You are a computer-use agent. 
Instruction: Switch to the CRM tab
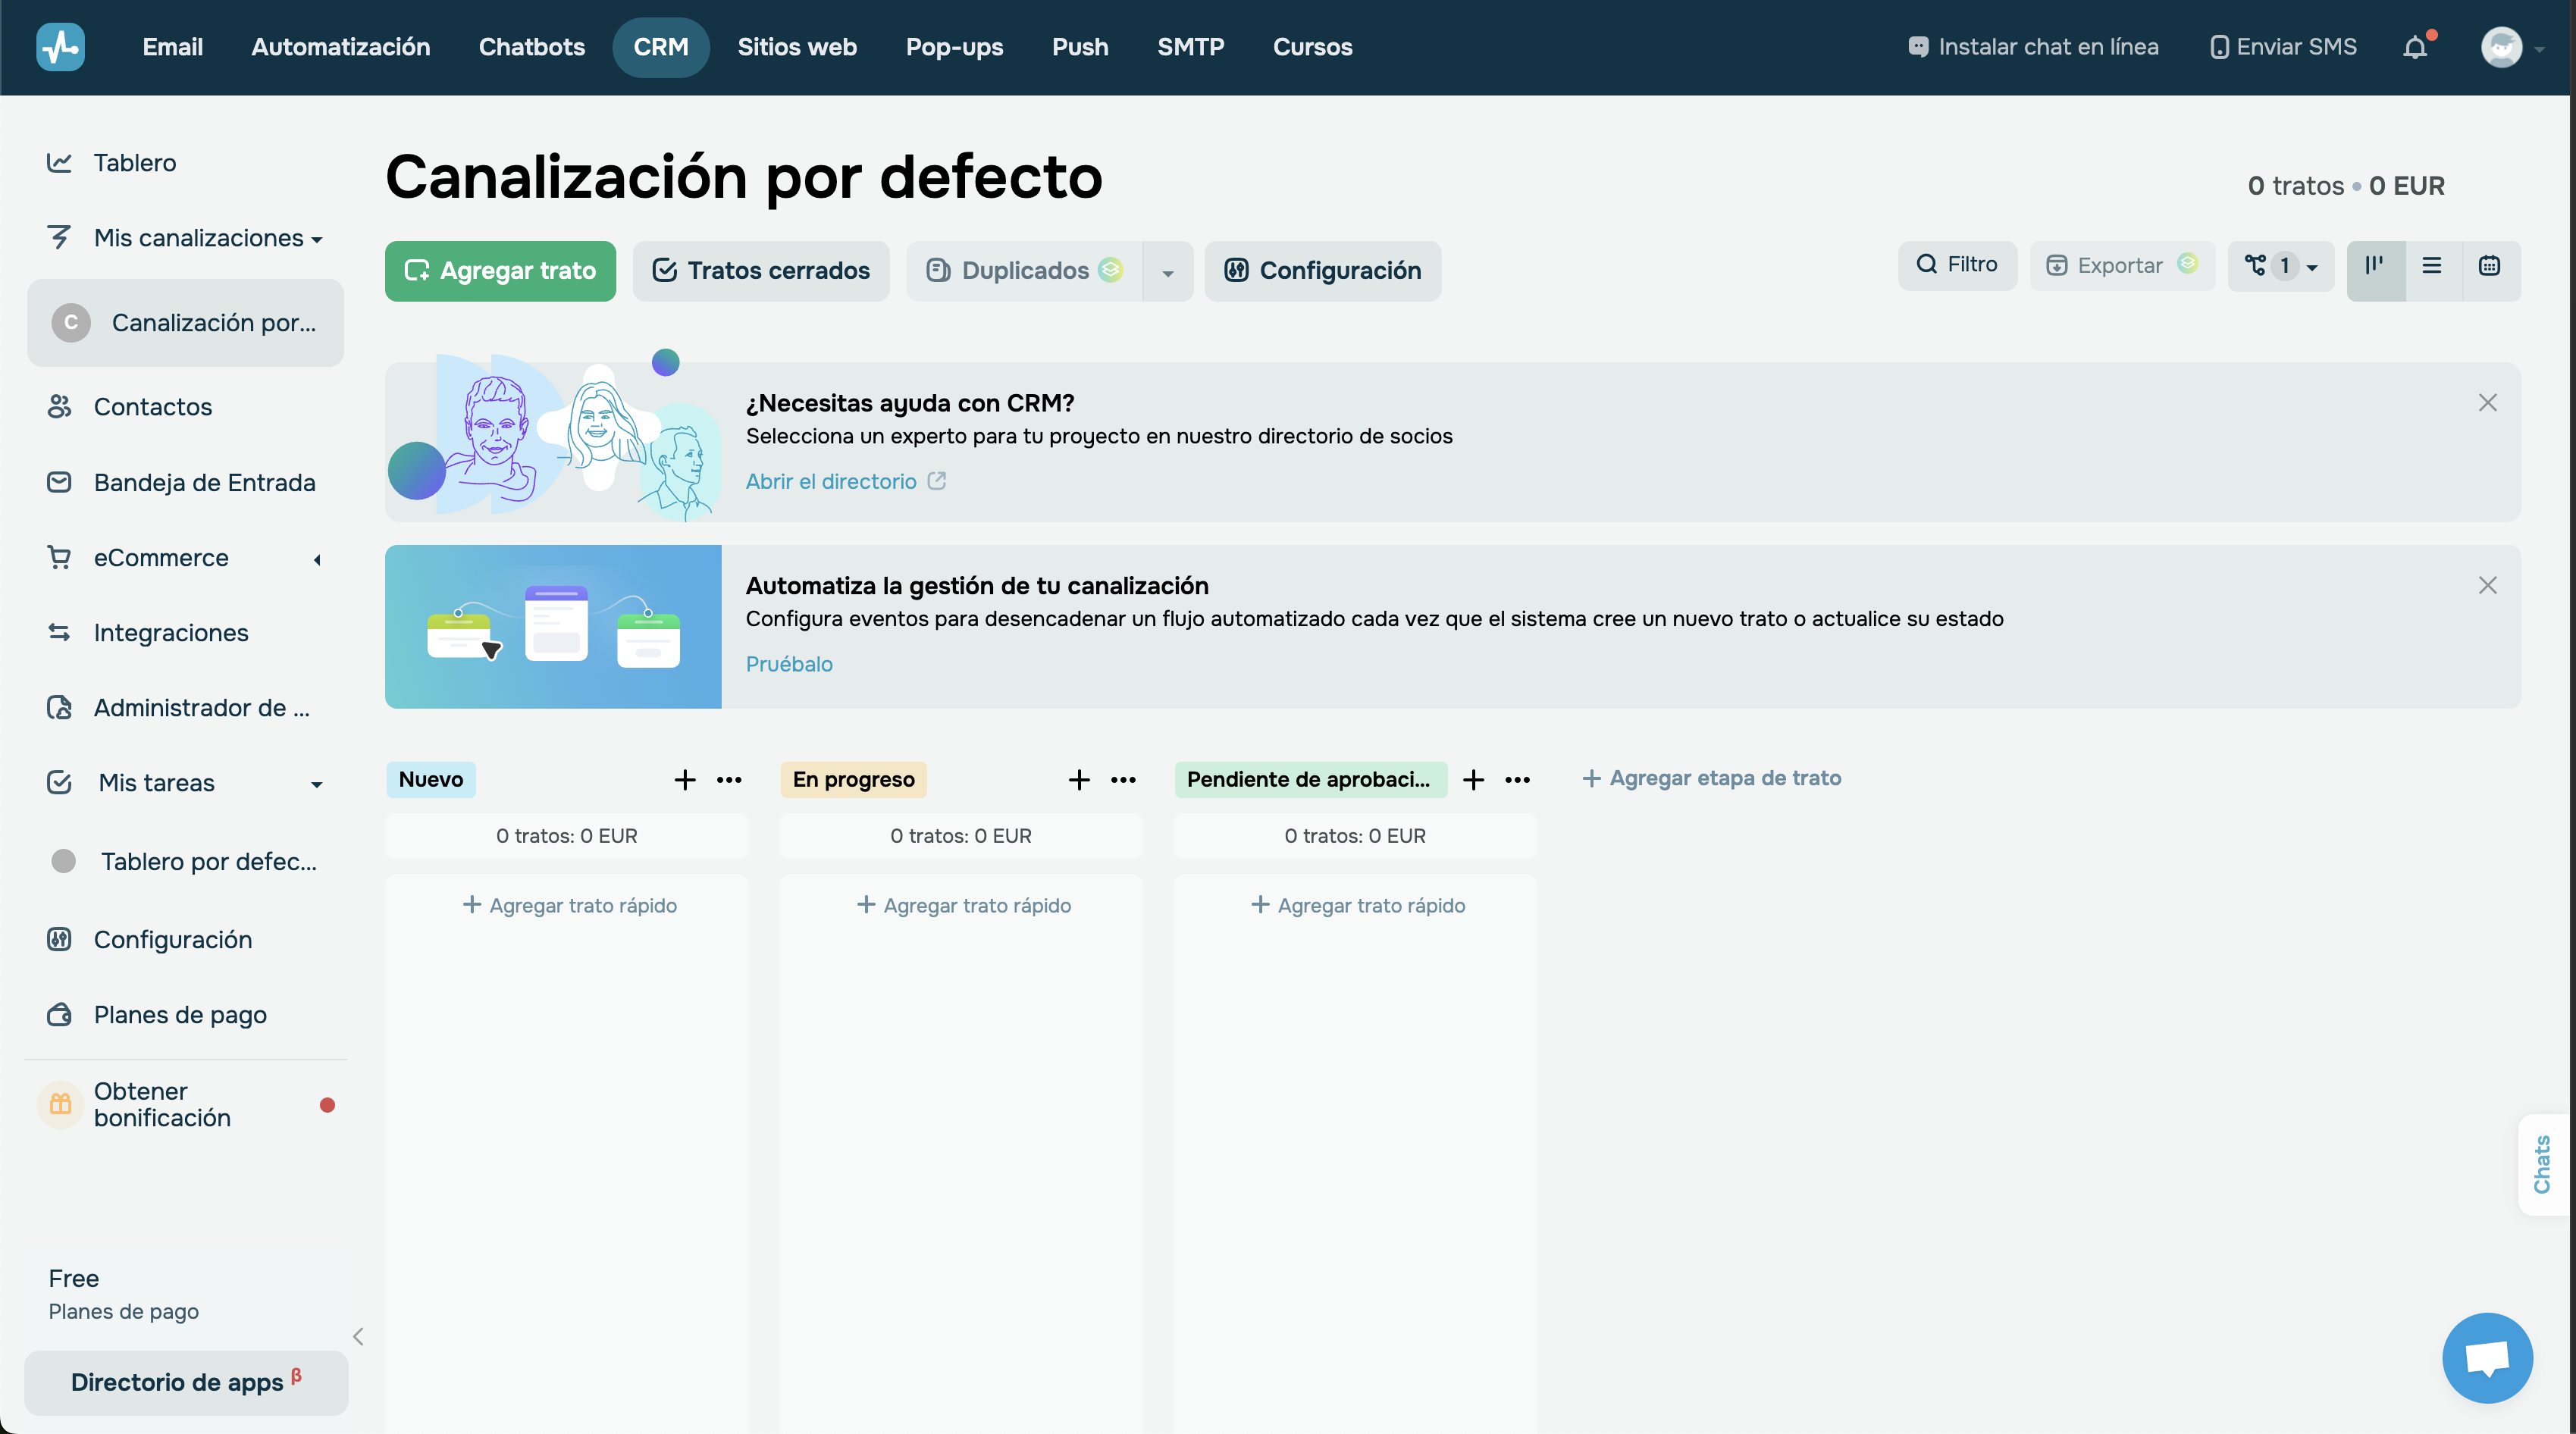tap(661, 47)
